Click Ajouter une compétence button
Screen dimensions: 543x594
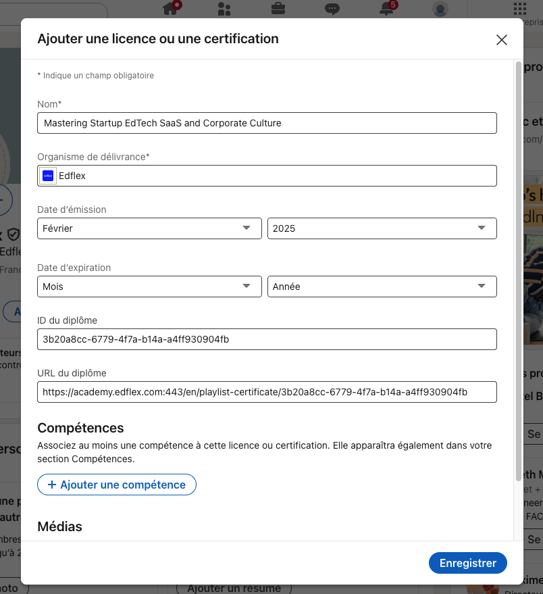[117, 485]
